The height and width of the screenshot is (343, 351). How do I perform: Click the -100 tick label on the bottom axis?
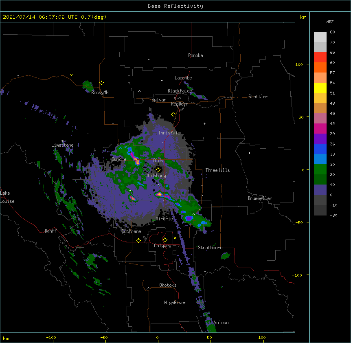click(51, 337)
